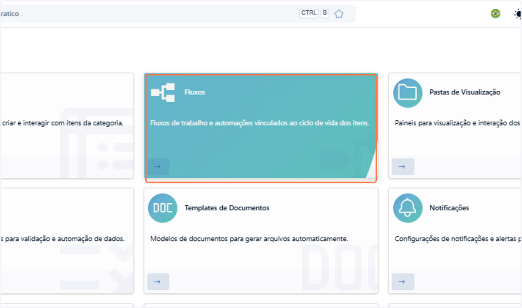This screenshot has width=522, height=308.
Task: Open Pastas de Visualização card title
Action: click(465, 92)
